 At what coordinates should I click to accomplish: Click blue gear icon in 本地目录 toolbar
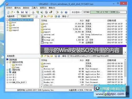59,56
